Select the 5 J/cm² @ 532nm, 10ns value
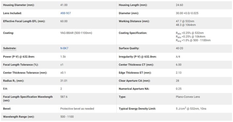The image size is (233, 122). click(191, 108)
